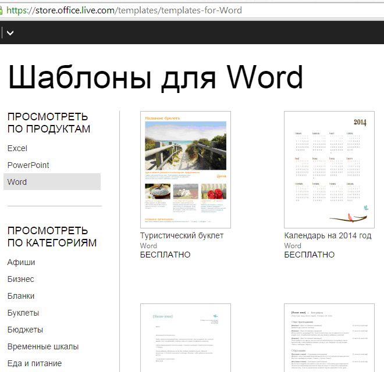Click the ПРОСМОТРЕТЬ ПО ПРОДУКТАМ heading
The width and height of the screenshot is (384, 372).
coord(49,123)
